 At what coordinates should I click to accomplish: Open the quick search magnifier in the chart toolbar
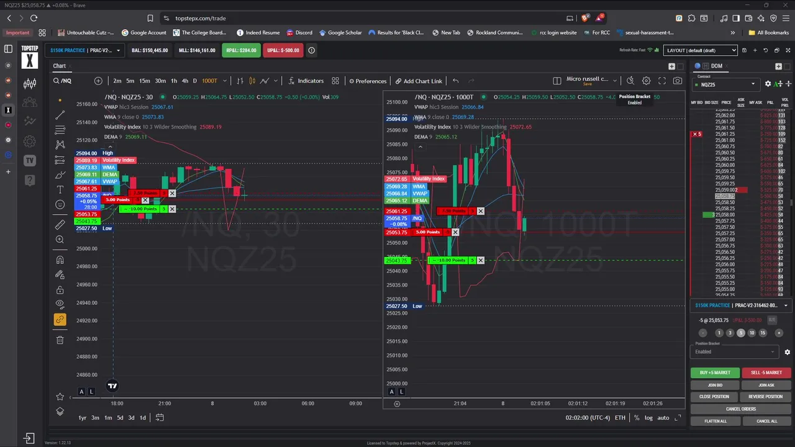point(630,81)
